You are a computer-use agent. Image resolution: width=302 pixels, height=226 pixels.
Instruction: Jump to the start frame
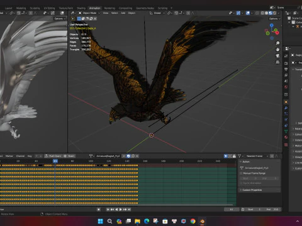pos(108,210)
